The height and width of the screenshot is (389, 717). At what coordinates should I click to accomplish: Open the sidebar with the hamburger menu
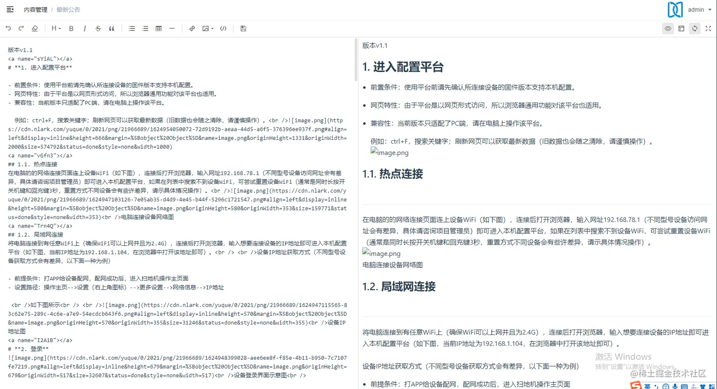pyautogui.click(x=9, y=9)
